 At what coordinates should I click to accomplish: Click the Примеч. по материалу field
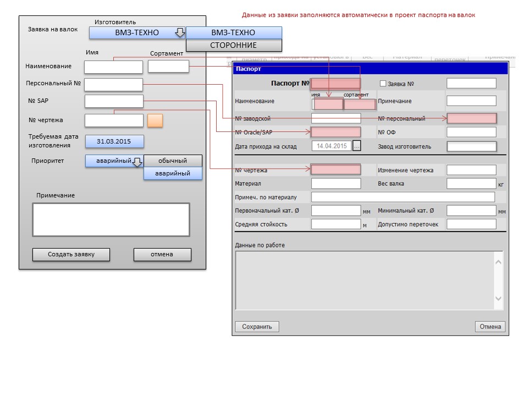[403, 197]
